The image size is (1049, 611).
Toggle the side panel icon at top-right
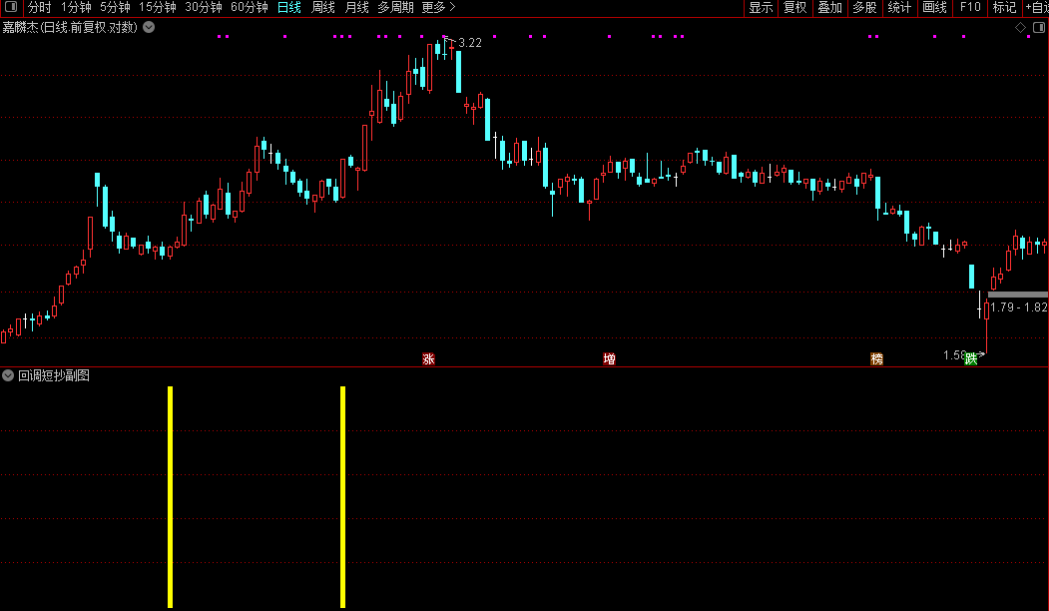point(1039,27)
